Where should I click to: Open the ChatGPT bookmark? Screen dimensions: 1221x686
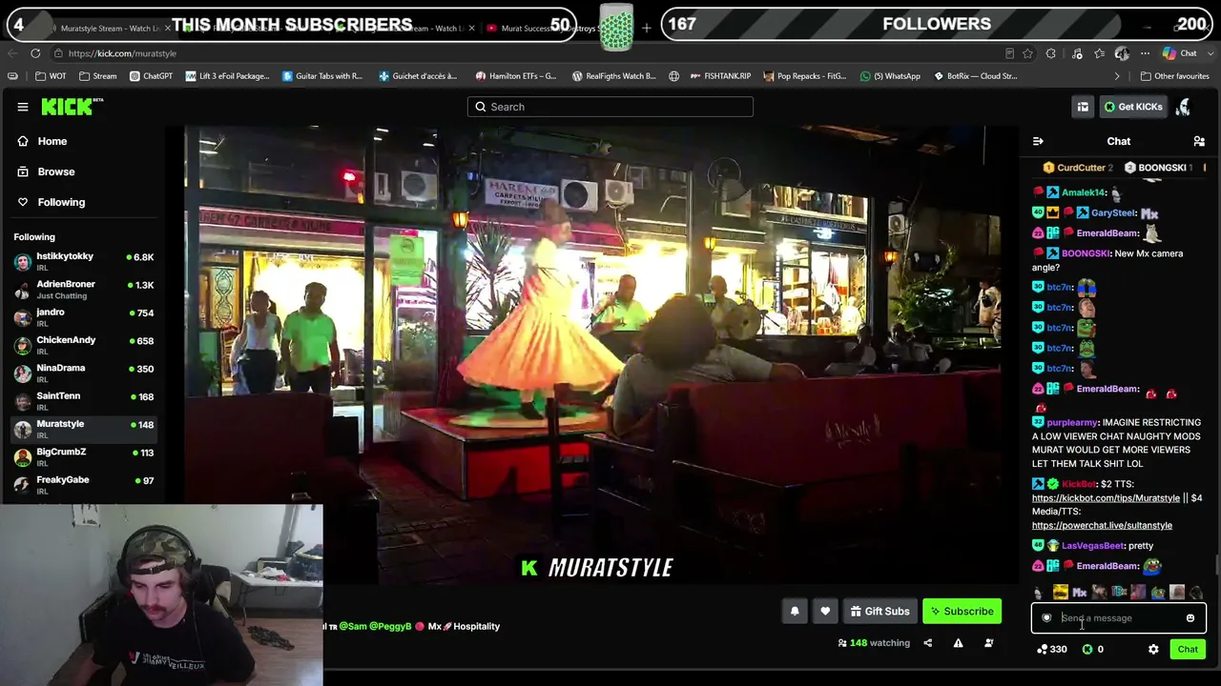click(151, 76)
